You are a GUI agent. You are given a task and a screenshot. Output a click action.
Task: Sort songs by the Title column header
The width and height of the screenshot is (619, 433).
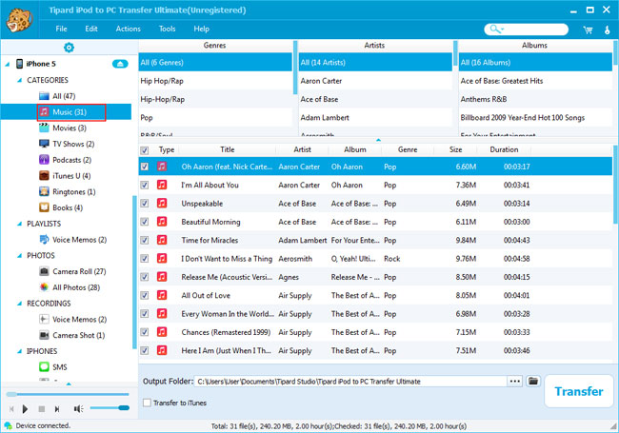pos(228,149)
